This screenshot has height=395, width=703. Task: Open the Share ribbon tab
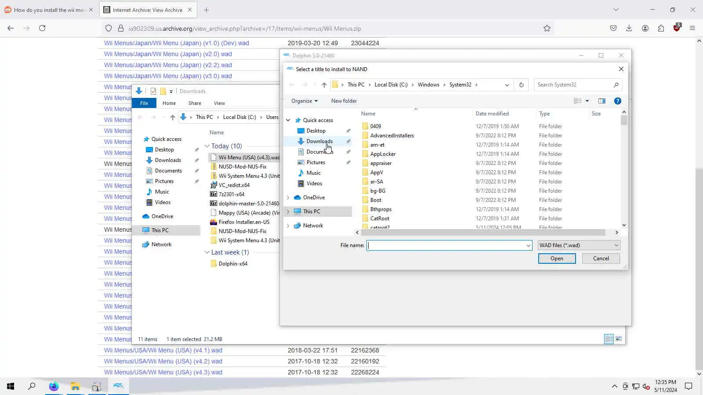pyautogui.click(x=195, y=103)
